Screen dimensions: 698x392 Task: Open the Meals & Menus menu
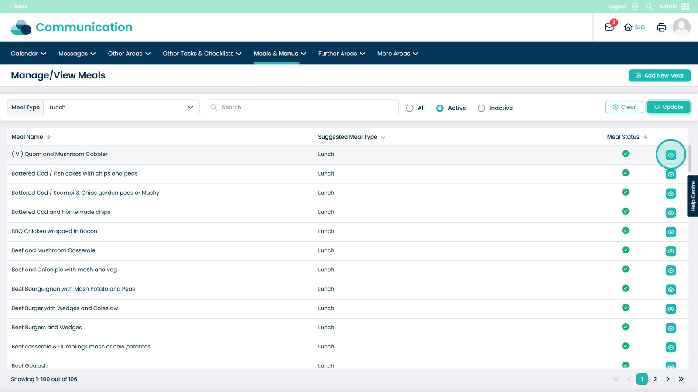[280, 54]
